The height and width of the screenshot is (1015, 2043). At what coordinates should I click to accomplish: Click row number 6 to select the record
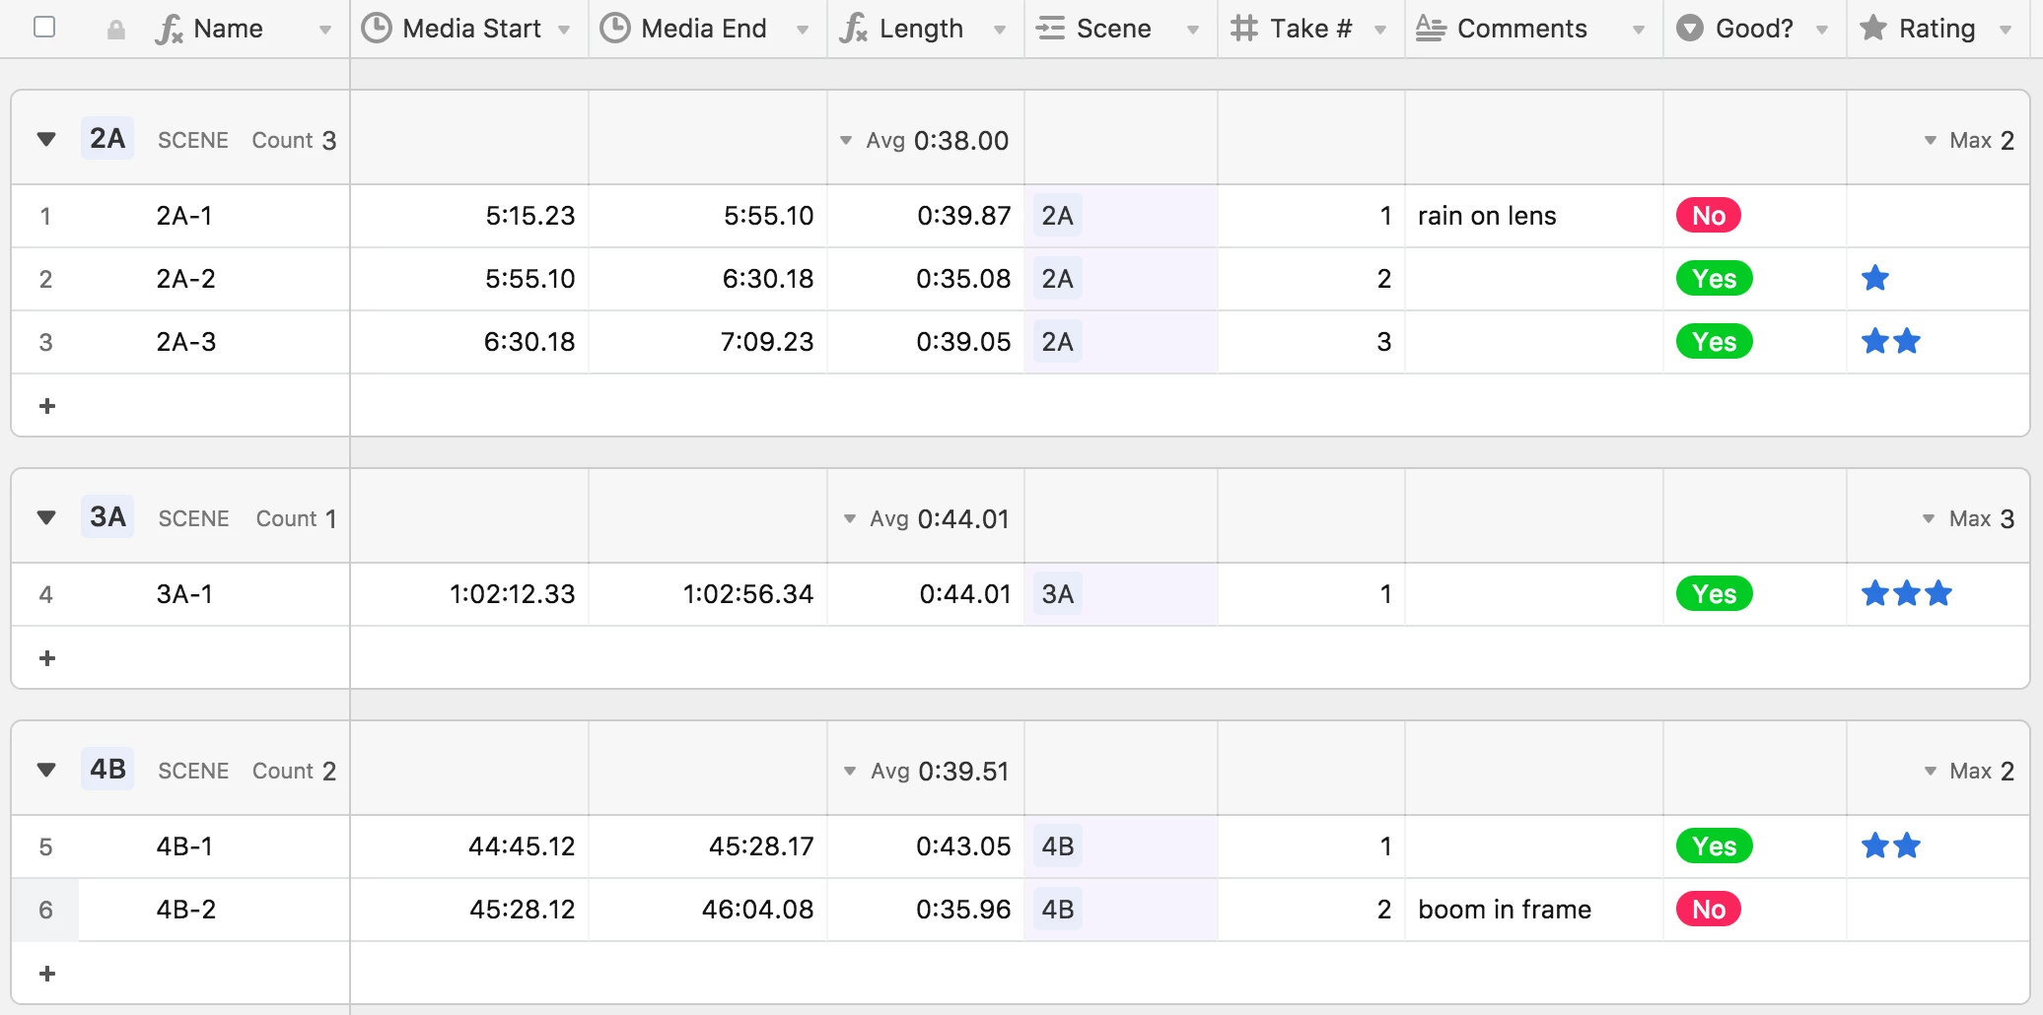point(45,910)
